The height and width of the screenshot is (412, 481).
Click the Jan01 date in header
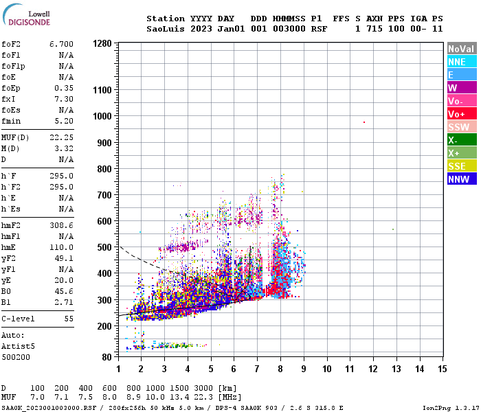click(231, 29)
